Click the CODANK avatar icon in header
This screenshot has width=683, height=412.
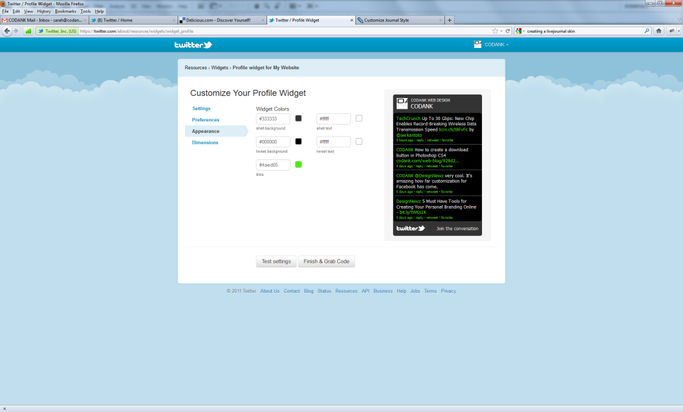(x=478, y=45)
